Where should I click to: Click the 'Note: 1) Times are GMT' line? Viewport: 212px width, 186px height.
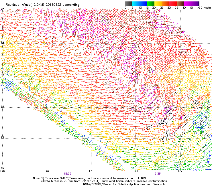(89, 178)
